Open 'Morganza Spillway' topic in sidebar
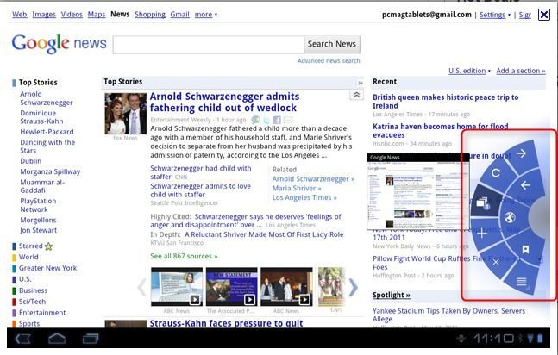 50,171
